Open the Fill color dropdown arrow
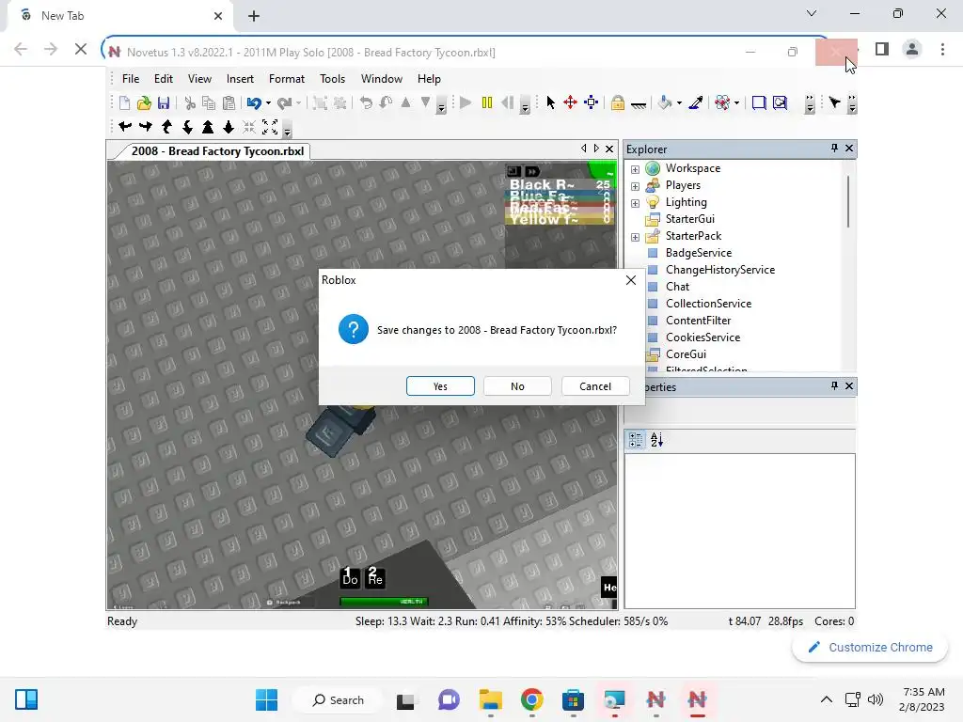 click(679, 103)
